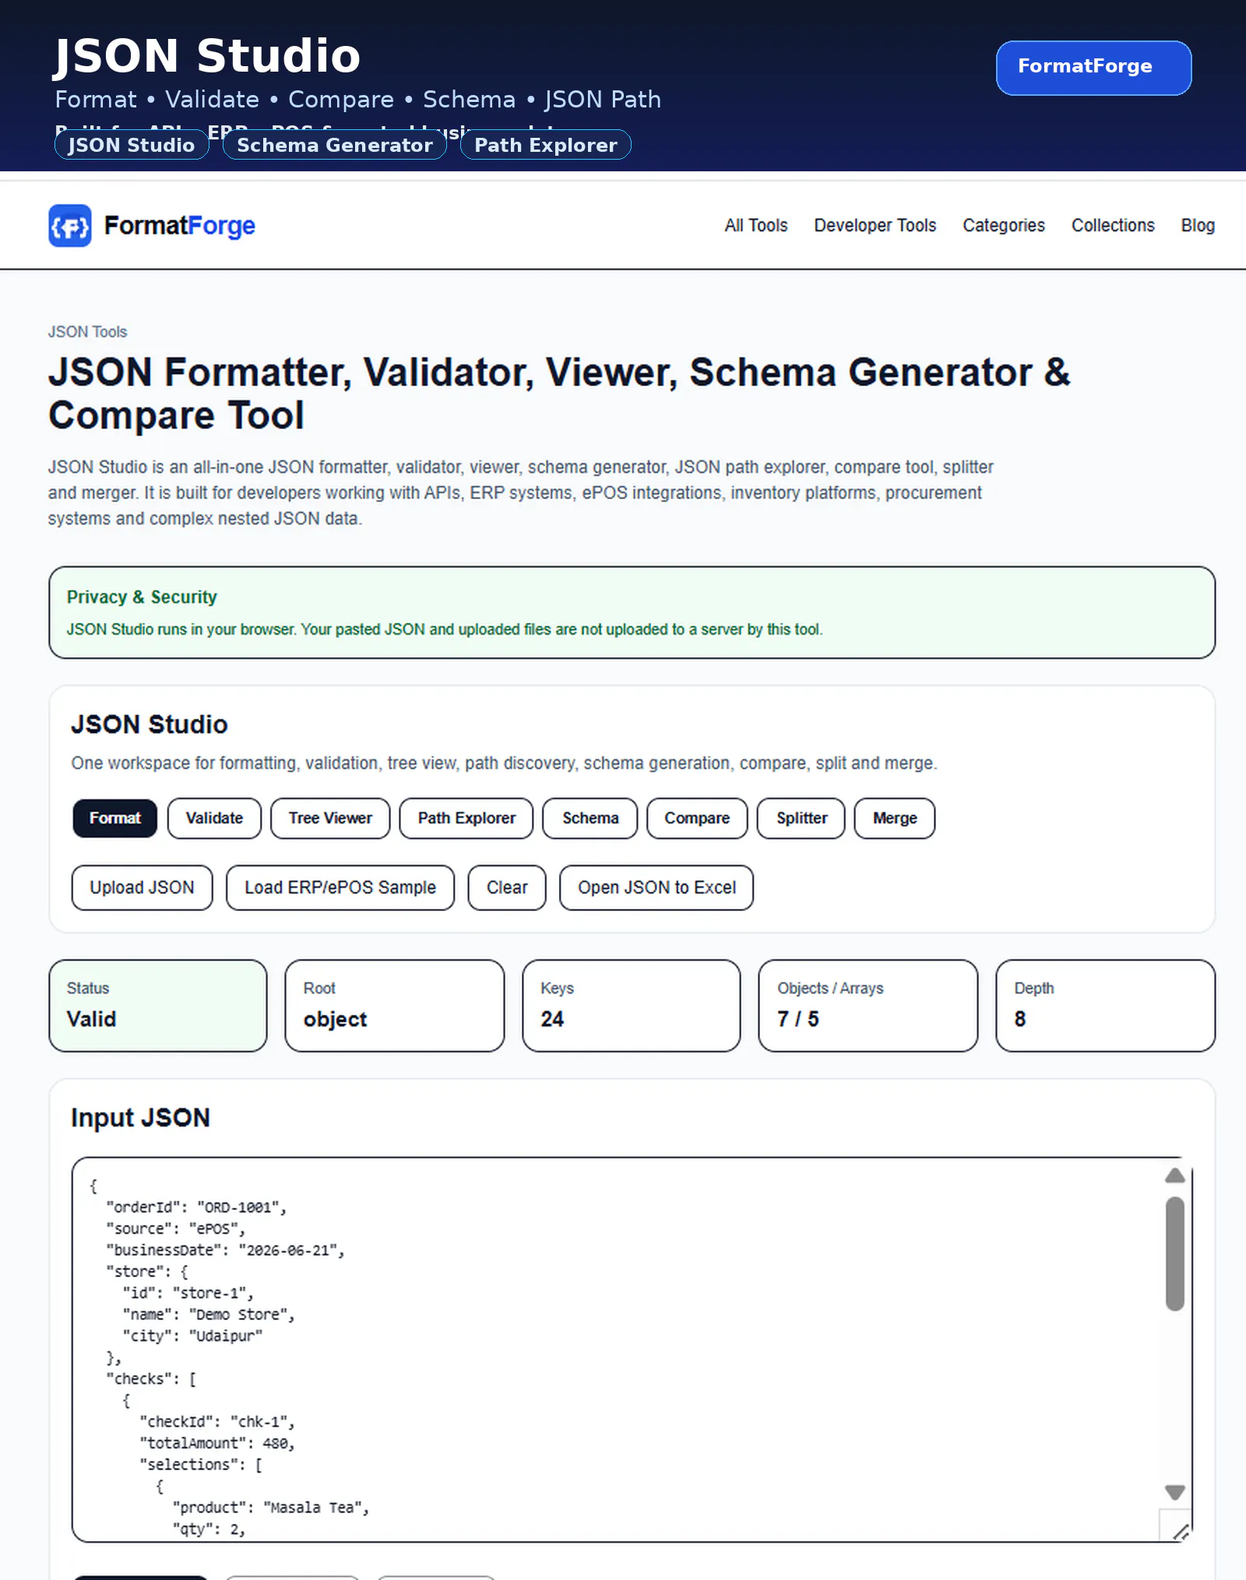Viewport: 1246px width, 1580px height.
Task: Open the All Tools nav item
Action: [x=756, y=225]
